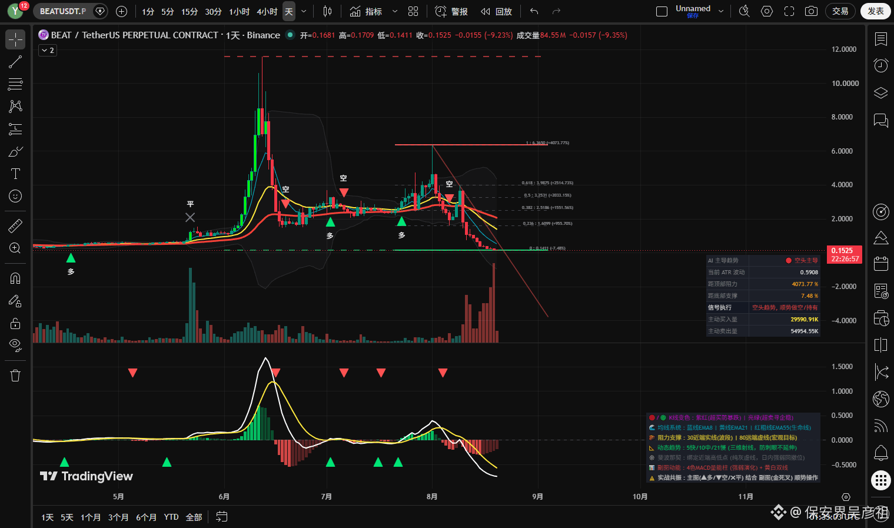Open the Fibonacci and horizontal lines tool
This screenshot has height=528, width=894.
pos(15,84)
